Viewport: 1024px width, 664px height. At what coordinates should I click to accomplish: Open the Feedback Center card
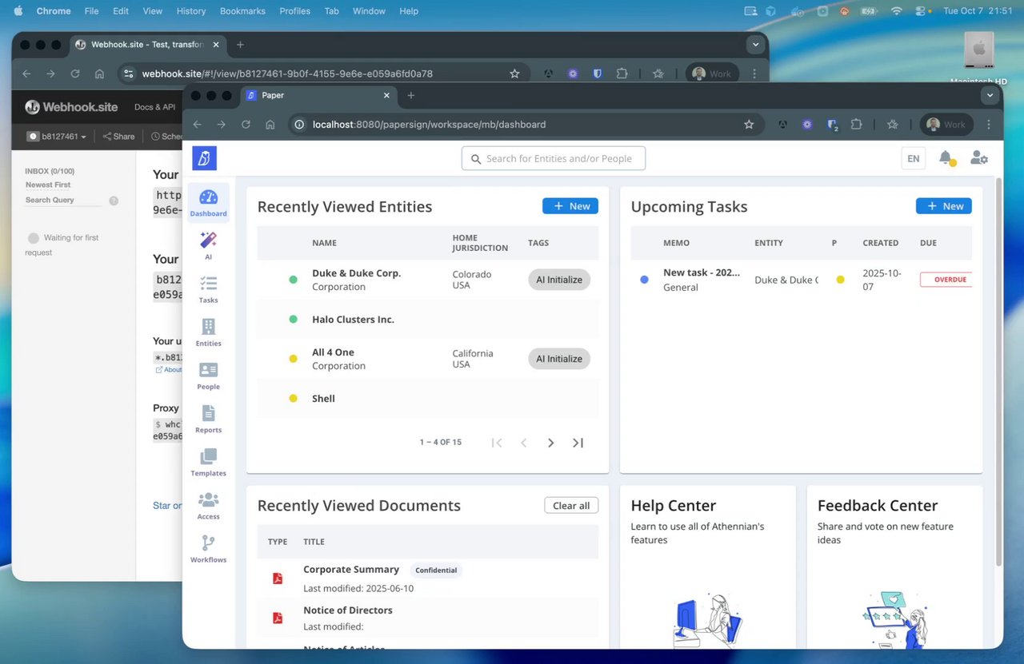[894, 567]
